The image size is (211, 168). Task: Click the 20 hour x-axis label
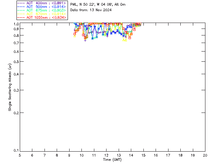click(205, 155)
